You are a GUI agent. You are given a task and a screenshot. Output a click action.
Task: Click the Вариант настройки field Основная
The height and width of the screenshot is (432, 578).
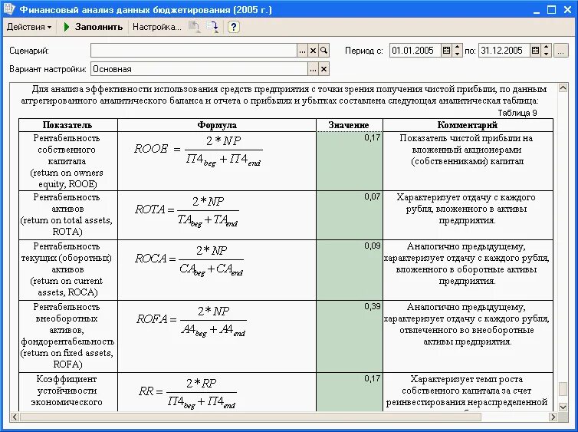(199, 69)
